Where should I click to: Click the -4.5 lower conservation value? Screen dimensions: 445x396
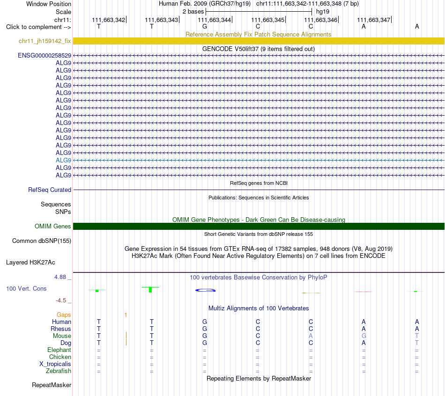point(61,301)
